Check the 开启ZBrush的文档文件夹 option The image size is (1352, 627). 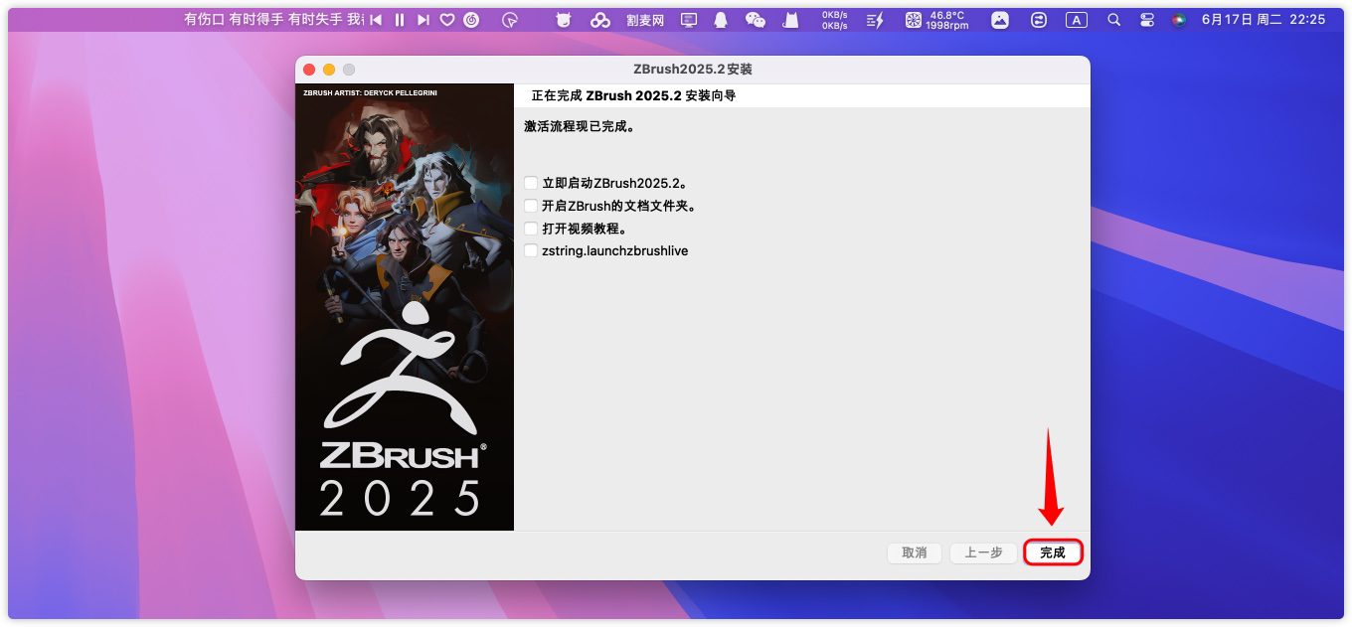coord(532,206)
